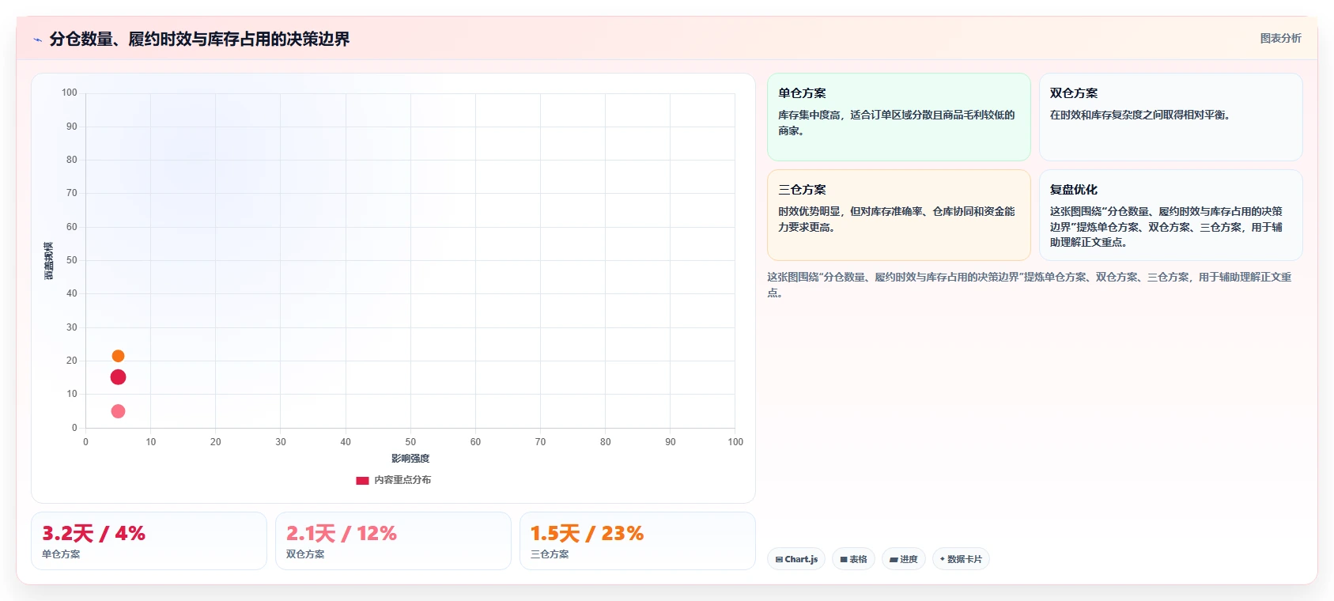Click the 2.1天 / 12% metric card
Image resolution: width=1334 pixels, height=601 pixels.
point(393,541)
